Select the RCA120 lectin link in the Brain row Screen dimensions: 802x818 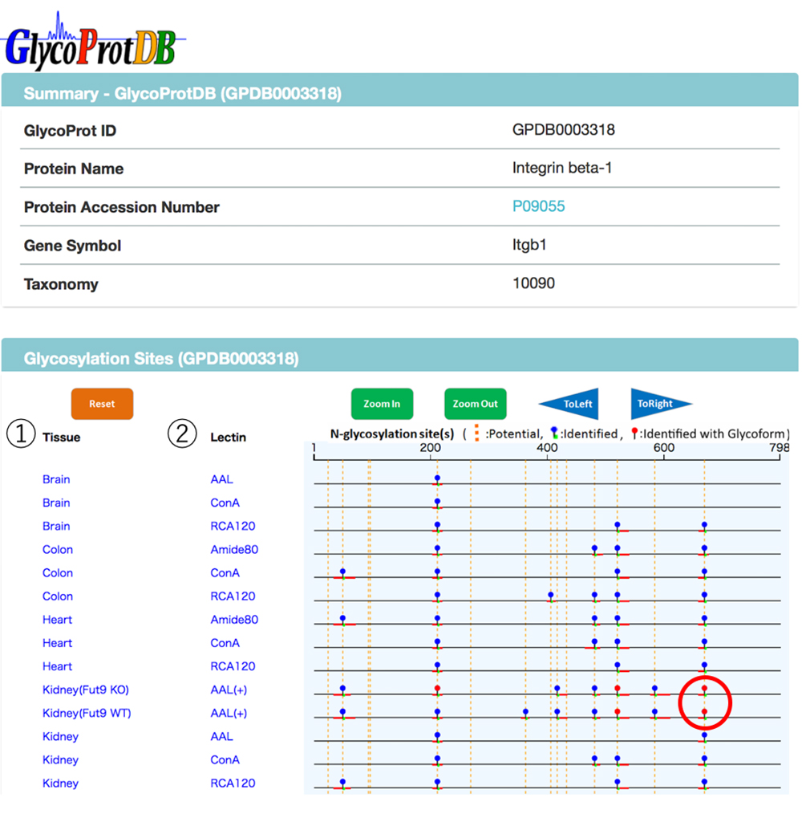(x=233, y=527)
